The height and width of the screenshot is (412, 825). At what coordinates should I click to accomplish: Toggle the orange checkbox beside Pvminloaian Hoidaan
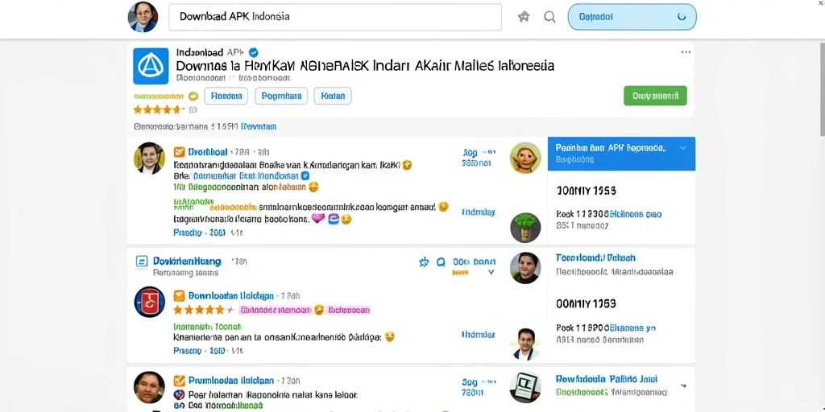[179, 381]
